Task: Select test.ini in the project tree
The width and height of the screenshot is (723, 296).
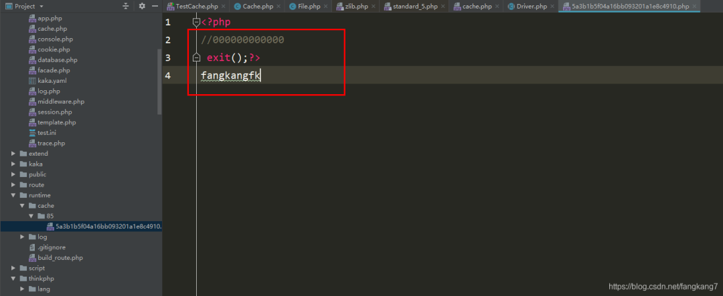Action: point(47,132)
